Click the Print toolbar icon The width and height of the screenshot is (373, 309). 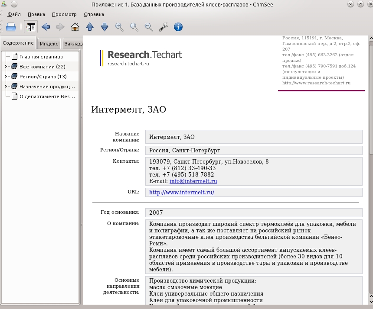(x=11, y=27)
